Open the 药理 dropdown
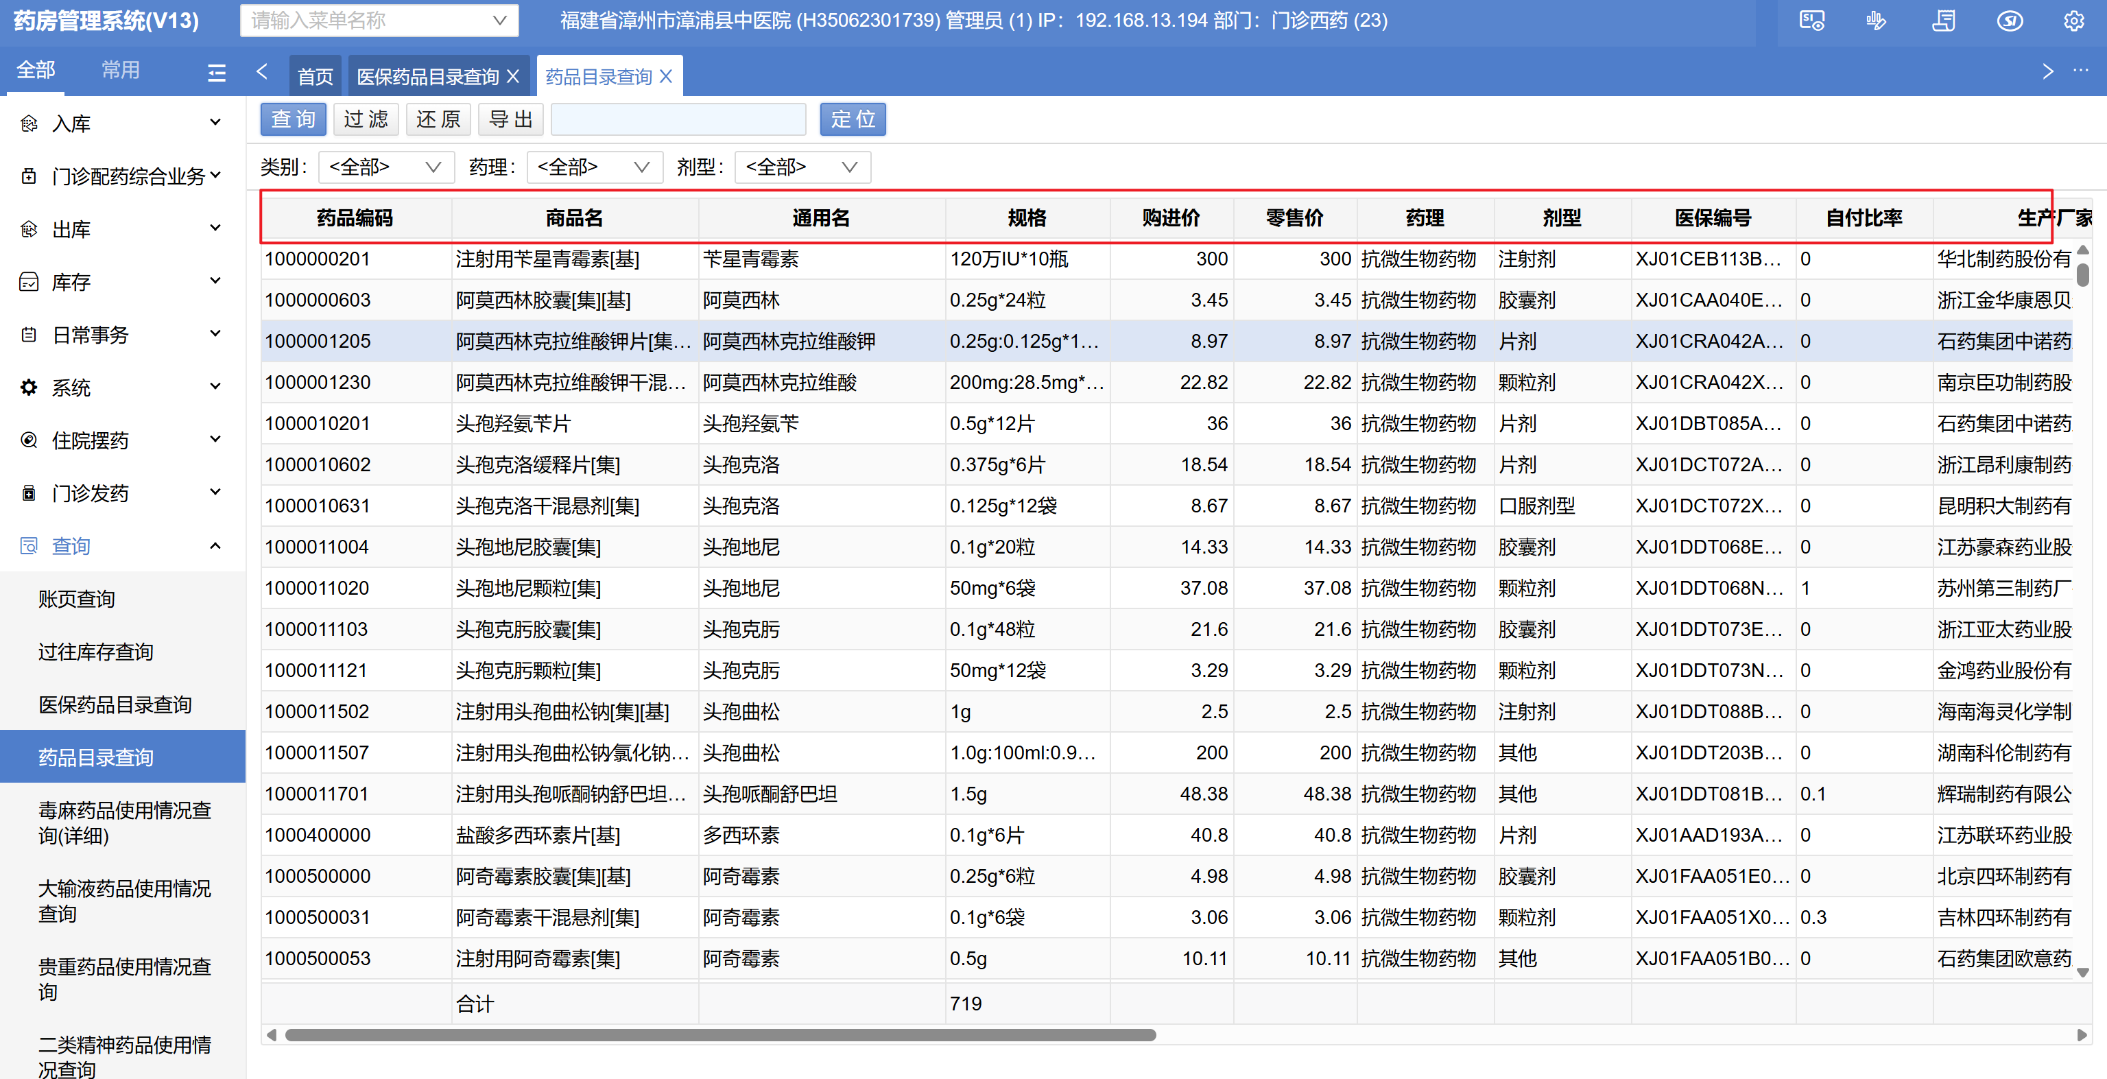 tap(594, 167)
